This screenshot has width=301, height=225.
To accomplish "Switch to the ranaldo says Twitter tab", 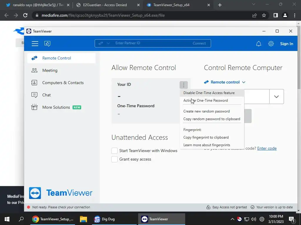I will [x=38, y=5].
